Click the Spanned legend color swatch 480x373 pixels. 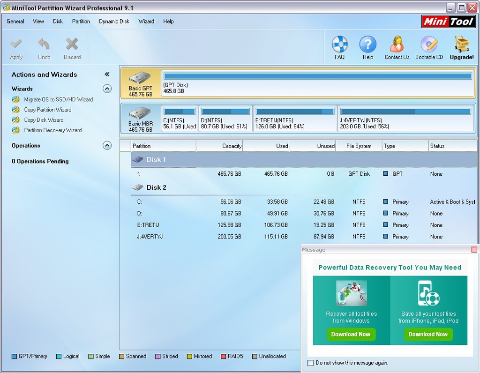[x=121, y=357]
